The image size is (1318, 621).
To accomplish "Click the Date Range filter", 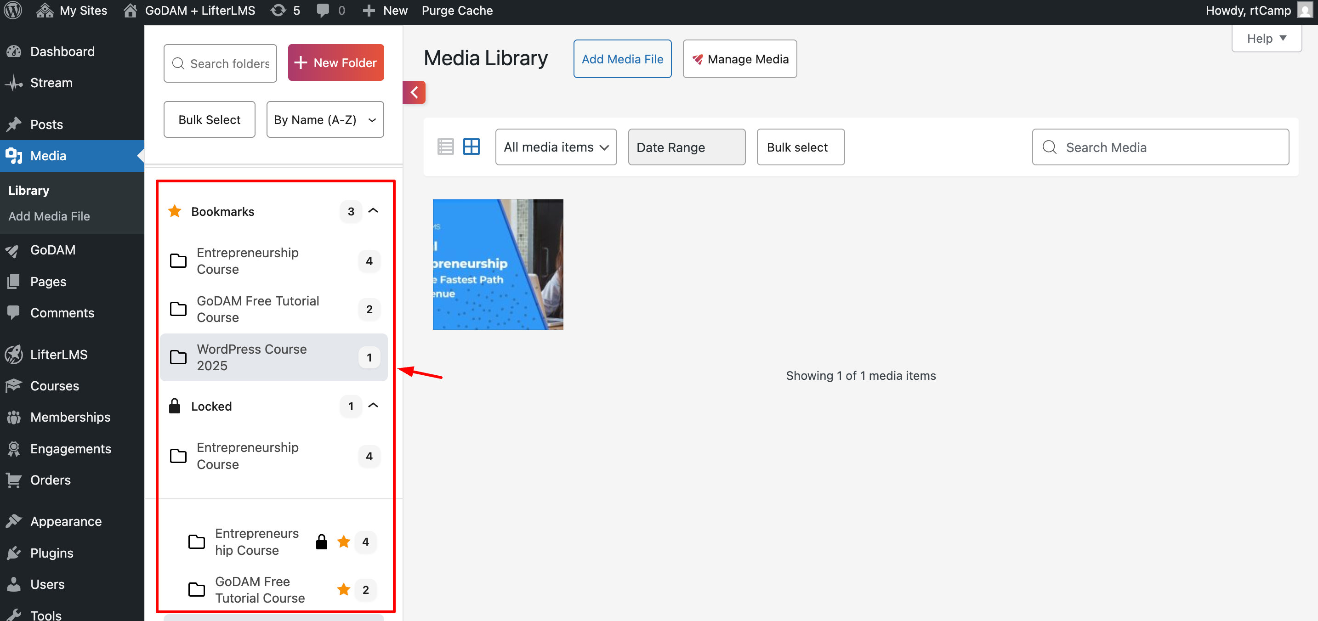I will 687,147.
